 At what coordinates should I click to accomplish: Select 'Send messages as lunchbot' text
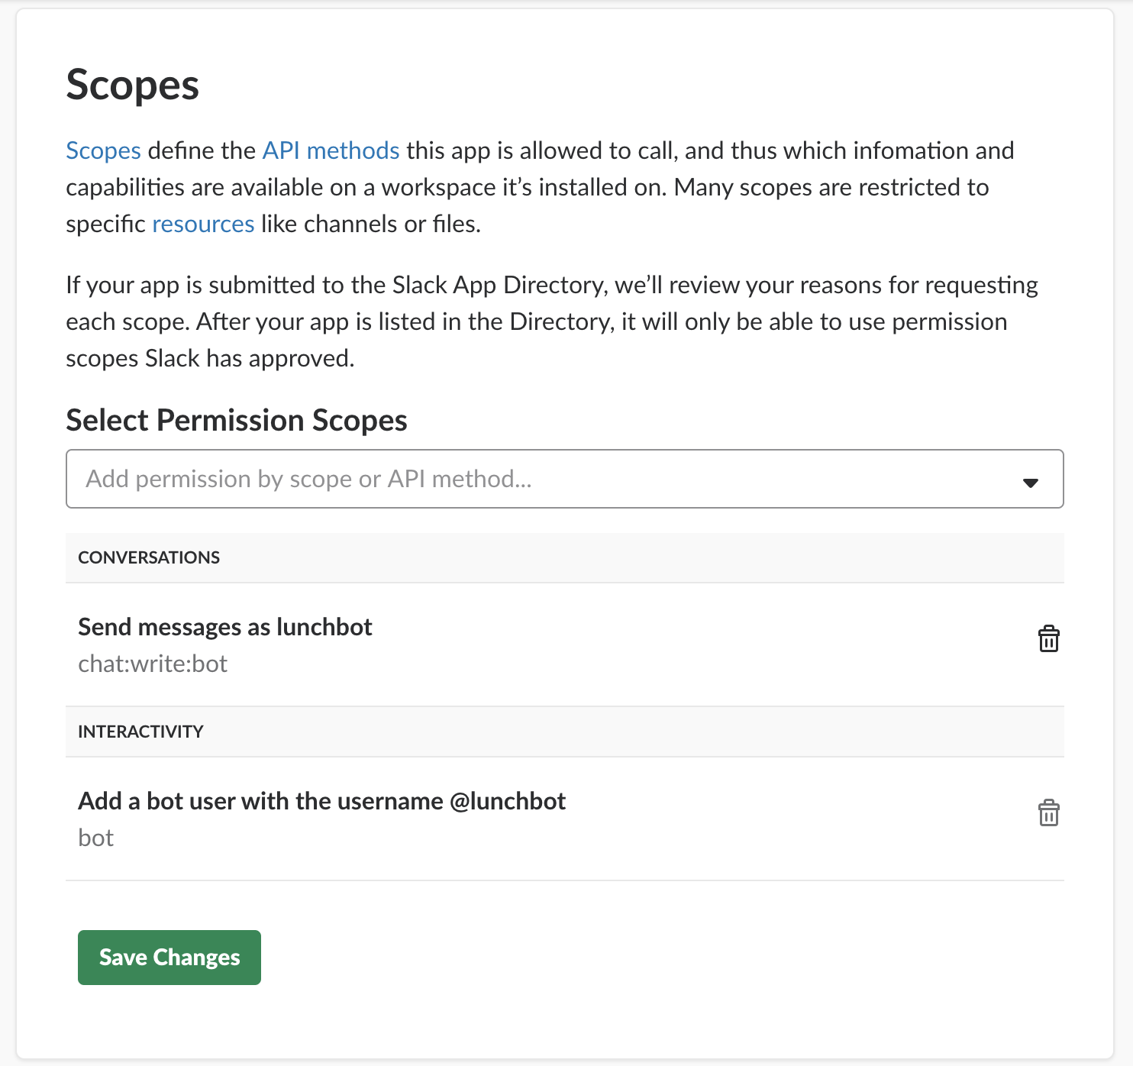click(225, 627)
